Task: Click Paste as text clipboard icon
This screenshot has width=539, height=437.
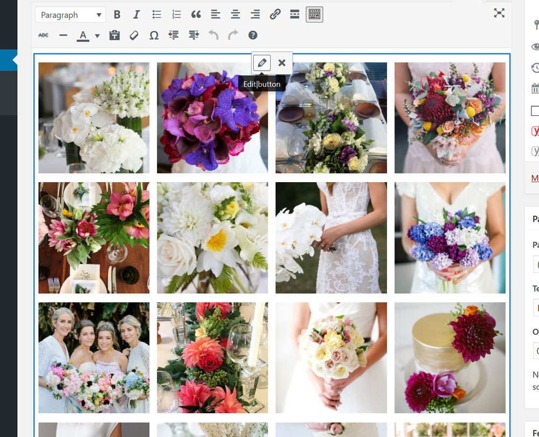Action: click(x=114, y=35)
